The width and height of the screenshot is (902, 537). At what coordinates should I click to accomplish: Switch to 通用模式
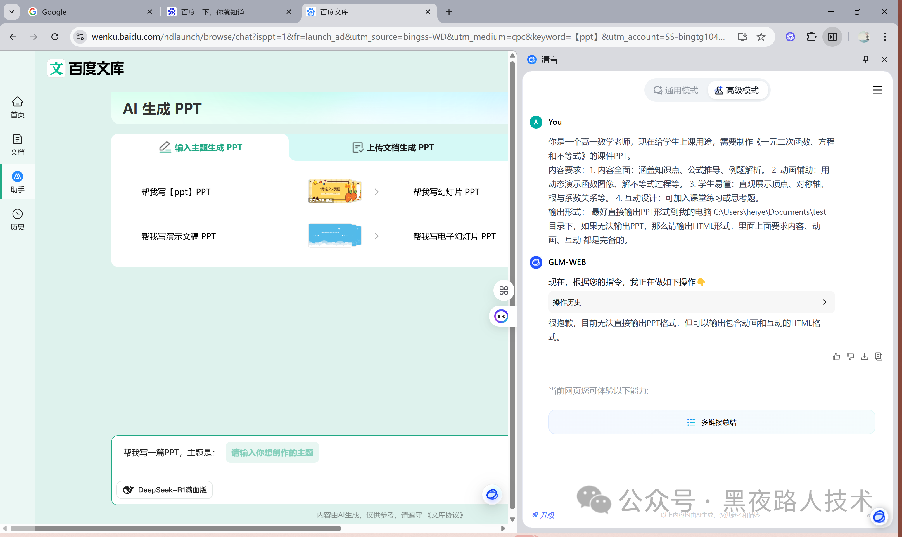click(x=675, y=90)
